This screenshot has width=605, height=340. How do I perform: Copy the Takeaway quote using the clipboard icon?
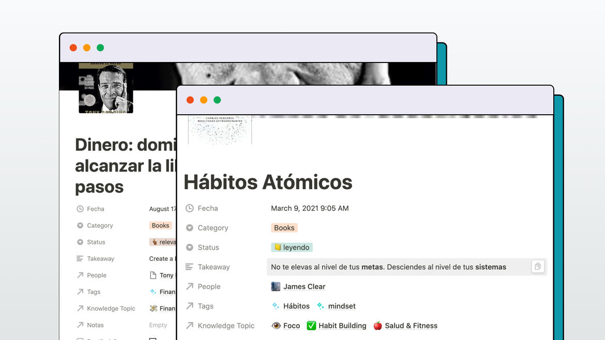[x=538, y=266]
